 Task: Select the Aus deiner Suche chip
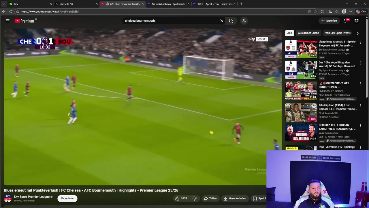point(308,33)
